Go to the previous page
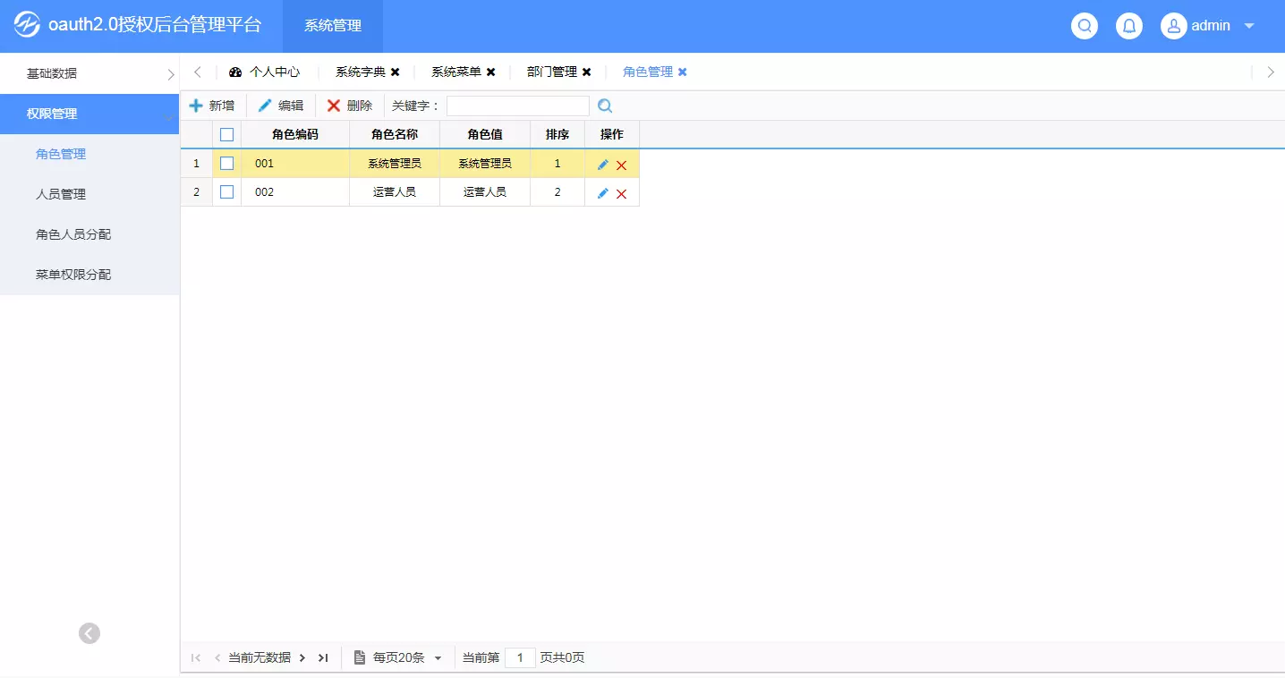Viewport: 1285px width, 678px height. pyautogui.click(x=217, y=658)
